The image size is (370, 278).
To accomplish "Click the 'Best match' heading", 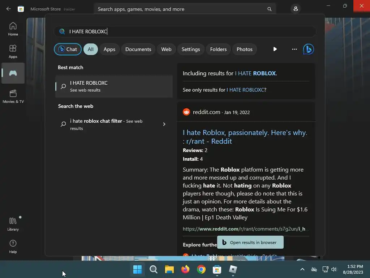I will pos(70,67).
